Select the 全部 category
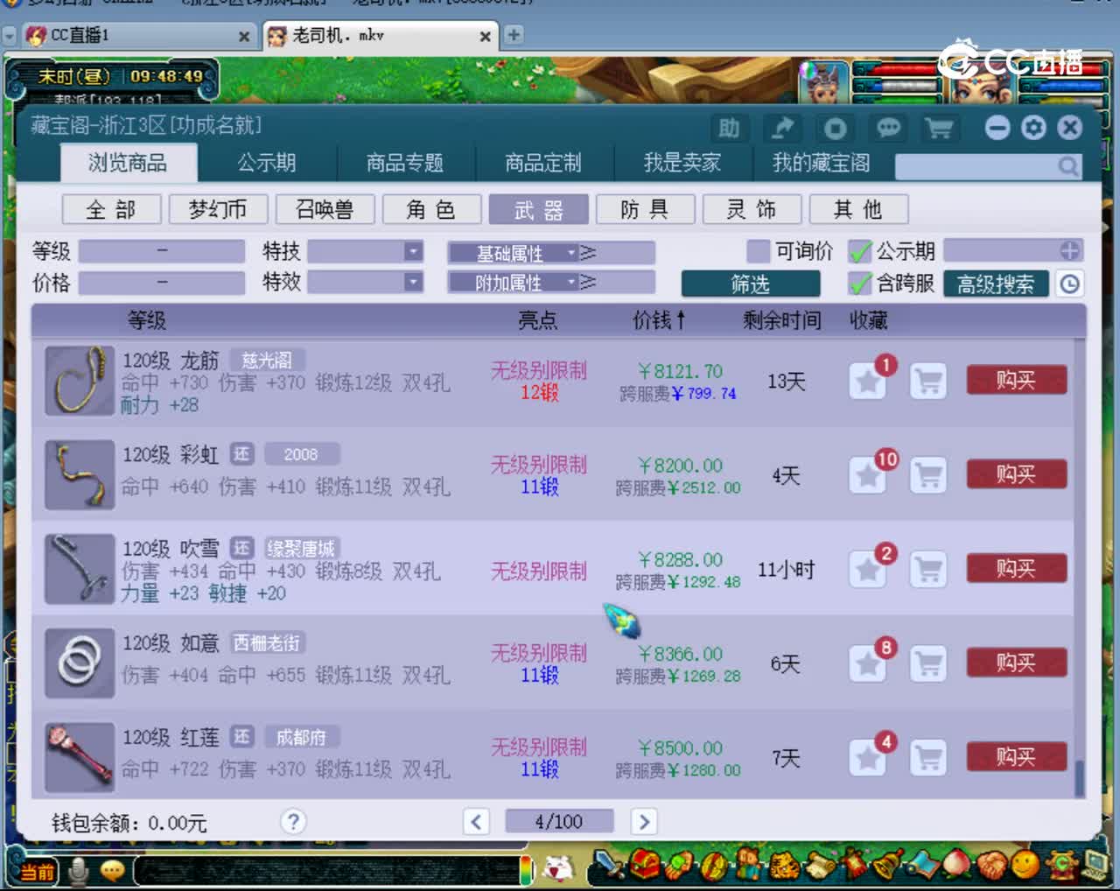 pyautogui.click(x=111, y=209)
